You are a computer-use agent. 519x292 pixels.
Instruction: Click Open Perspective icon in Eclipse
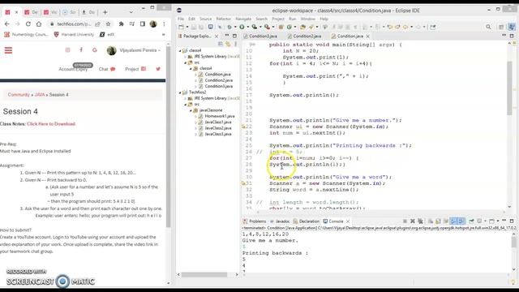(501, 27)
